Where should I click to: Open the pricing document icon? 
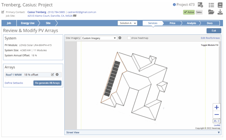pos(200,5)
